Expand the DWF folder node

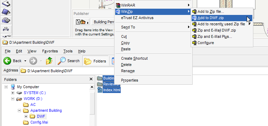(x=26, y=117)
